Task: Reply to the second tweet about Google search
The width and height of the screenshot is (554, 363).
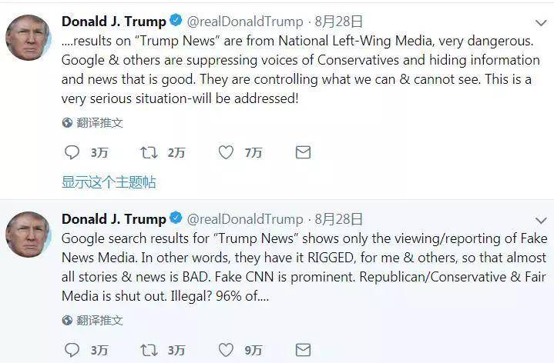Action: pyautogui.click(x=72, y=350)
